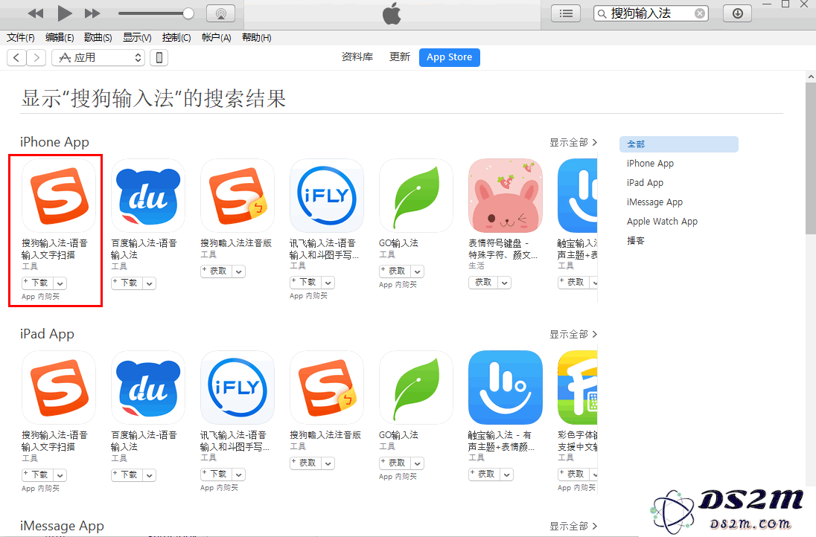Filter by iPhone App in sidebar
This screenshot has width=816, height=537.
point(650,163)
